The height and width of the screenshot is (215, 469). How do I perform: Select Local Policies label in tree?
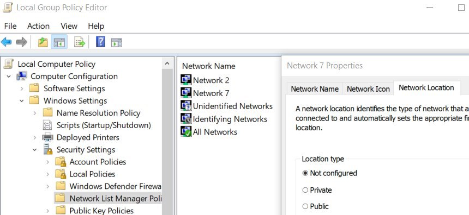(x=92, y=174)
